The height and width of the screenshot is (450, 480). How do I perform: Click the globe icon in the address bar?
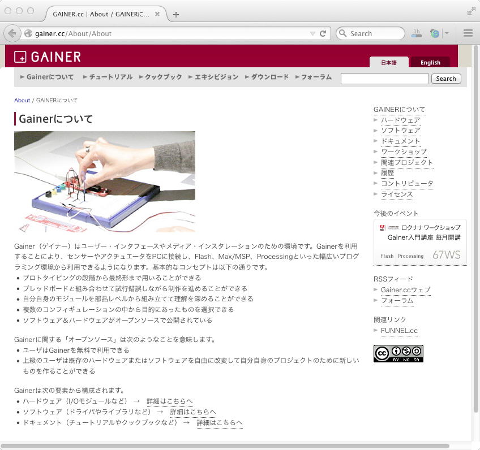pos(28,33)
